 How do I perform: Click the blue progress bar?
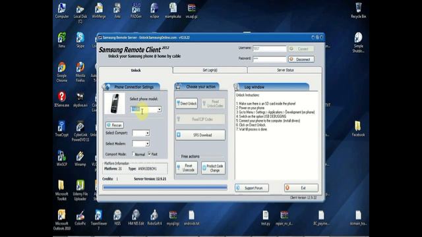tap(165, 188)
